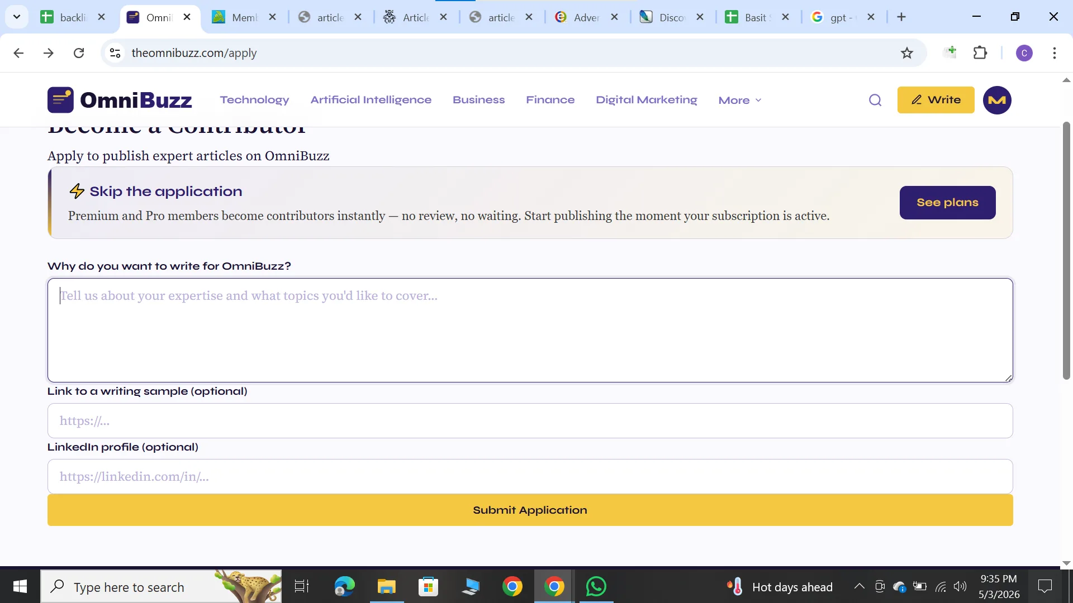Focus the writing sample link field
1073x603 pixels.
530,421
